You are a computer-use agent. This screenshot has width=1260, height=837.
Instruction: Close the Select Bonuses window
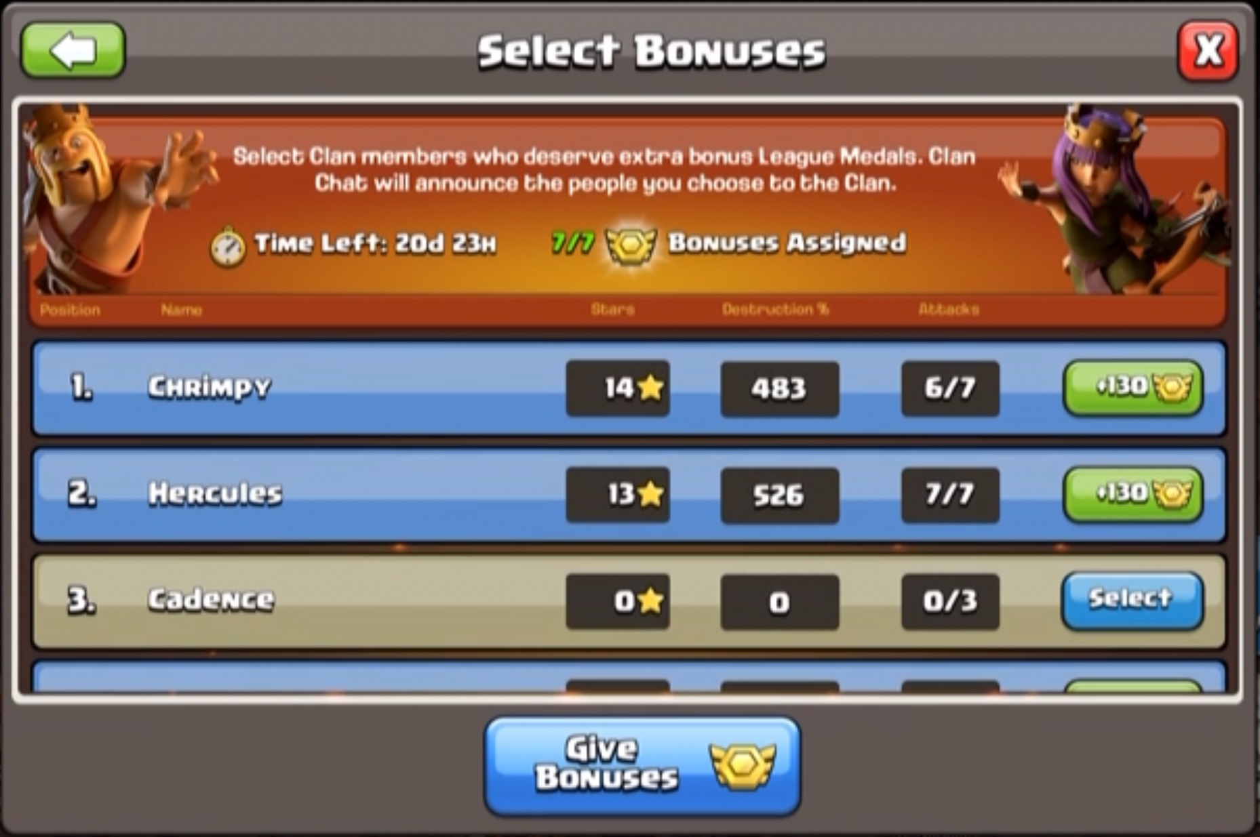(1208, 51)
